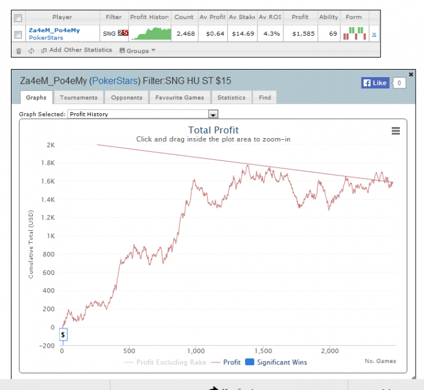The height and width of the screenshot is (390, 424).
Task: Click the 2,468 count cell
Action: click(x=185, y=34)
